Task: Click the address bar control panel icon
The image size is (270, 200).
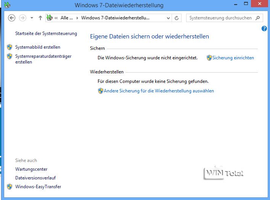Action: pyautogui.click(x=50, y=18)
